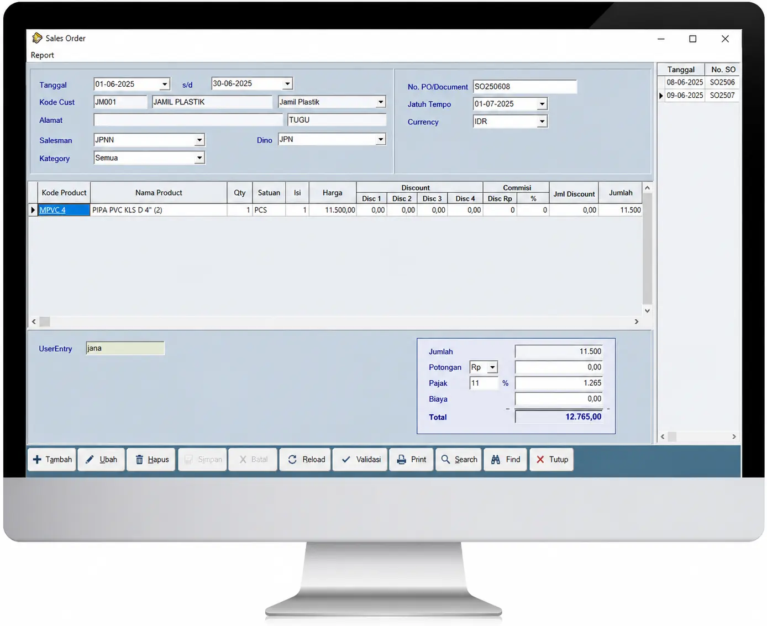Screen dimensions: 767x626
Task: Open the Report menu
Action: [43, 55]
